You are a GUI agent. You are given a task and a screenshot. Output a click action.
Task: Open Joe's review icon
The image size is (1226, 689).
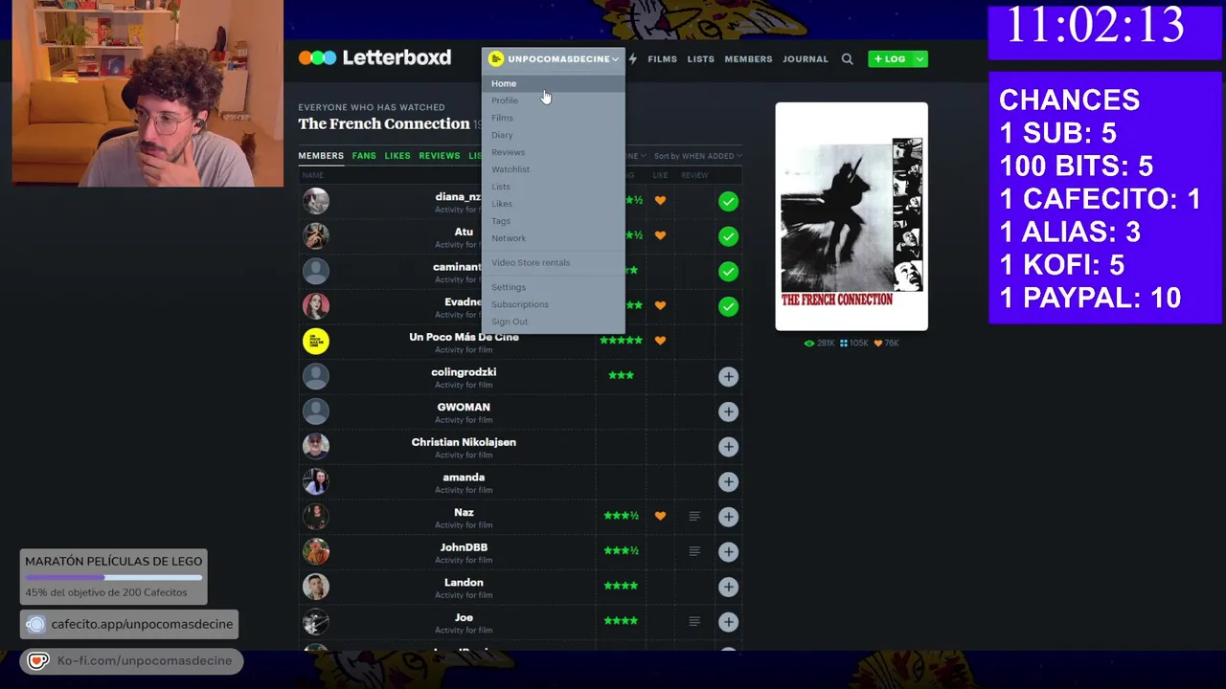click(694, 621)
